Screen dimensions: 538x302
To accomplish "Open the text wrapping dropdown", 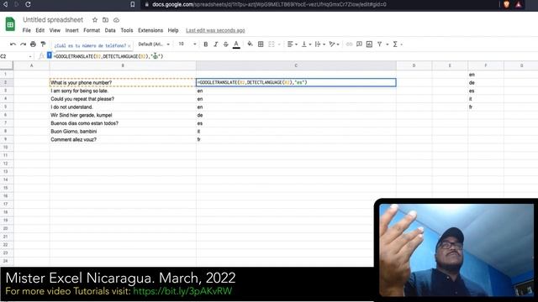I will coord(319,44).
